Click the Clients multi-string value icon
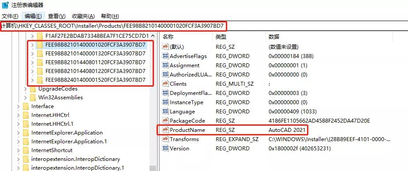This screenshot has width=408, height=171. click(x=165, y=84)
